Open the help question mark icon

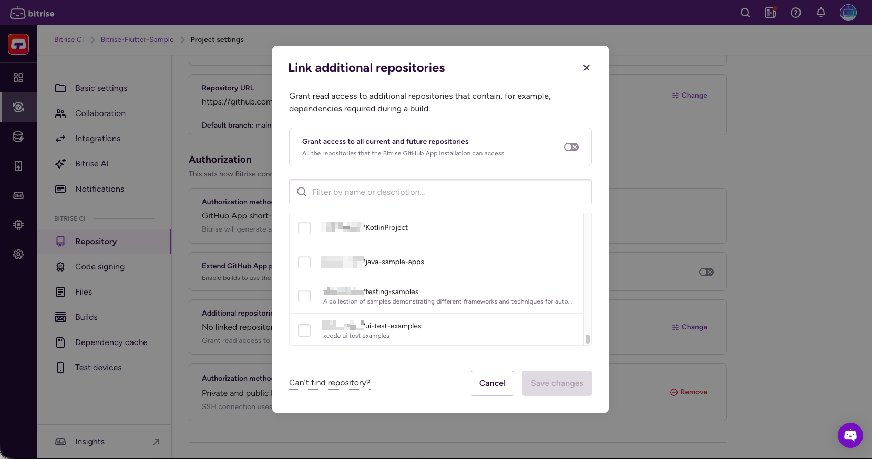pos(796,13)
